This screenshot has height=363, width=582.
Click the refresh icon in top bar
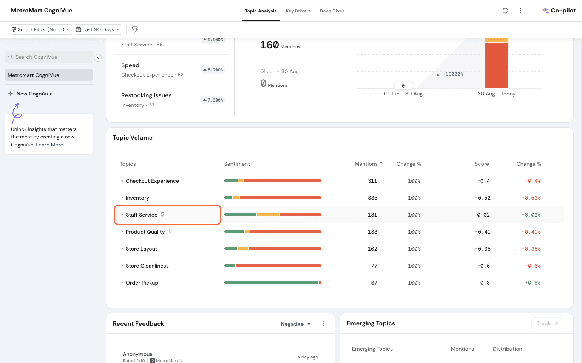505,11
